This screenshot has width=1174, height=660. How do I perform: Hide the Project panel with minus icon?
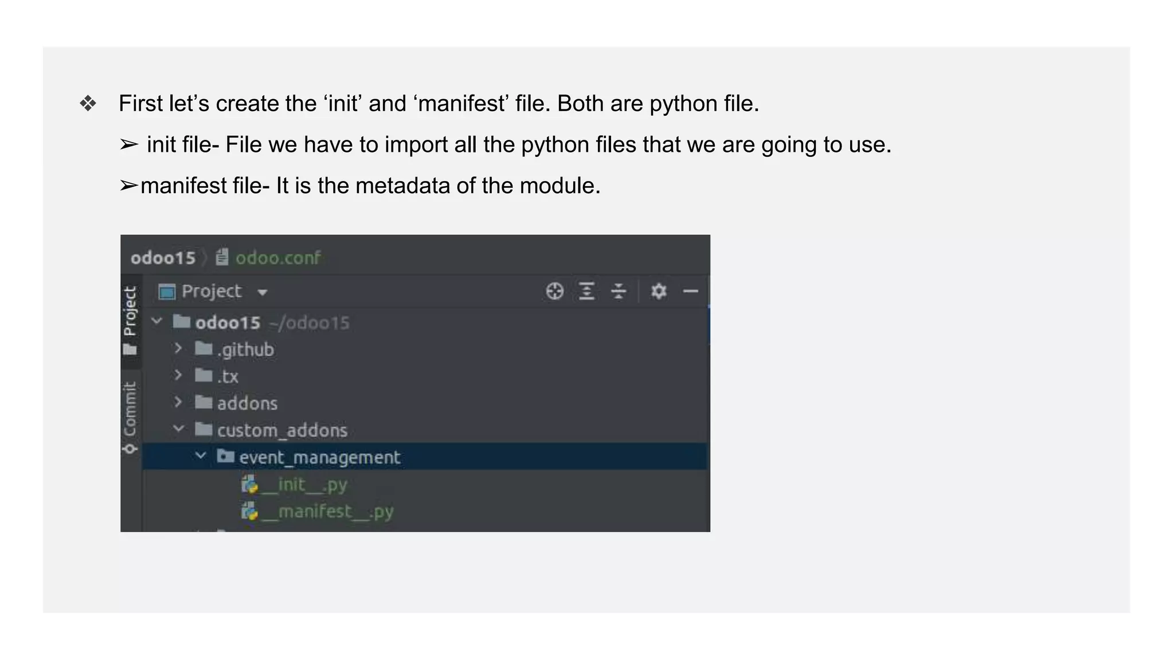coord(691,291)
